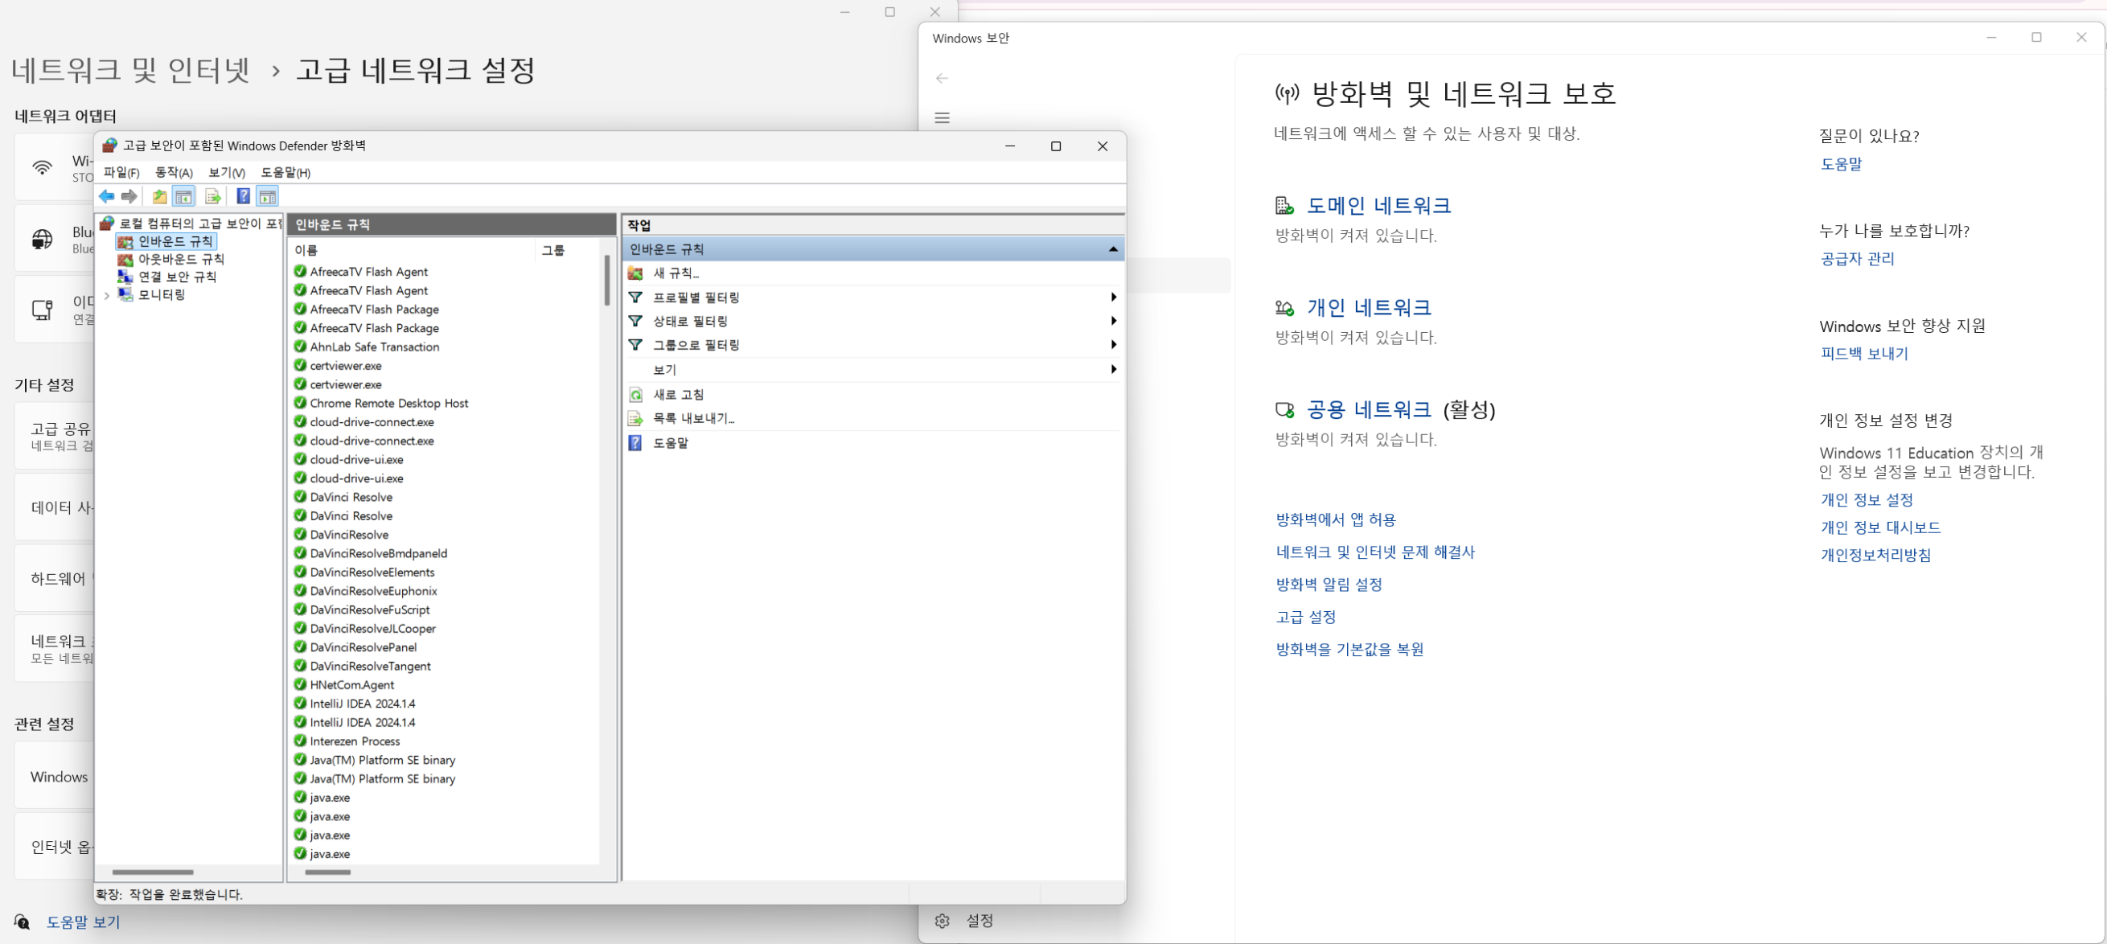Select 연결 보안 규칙 tree node
Image resolution: width=2107 pixels, height=944 pixels.
[177, 277]
